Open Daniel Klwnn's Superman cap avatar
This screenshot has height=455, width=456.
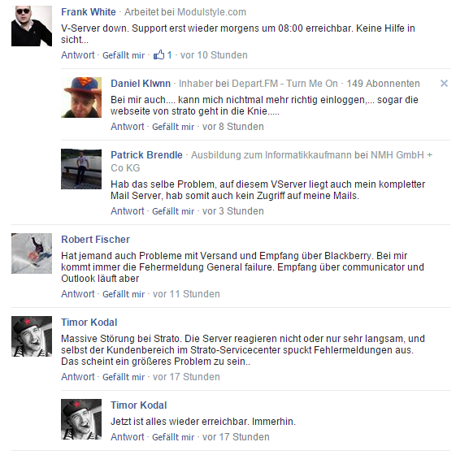[81, 97]
